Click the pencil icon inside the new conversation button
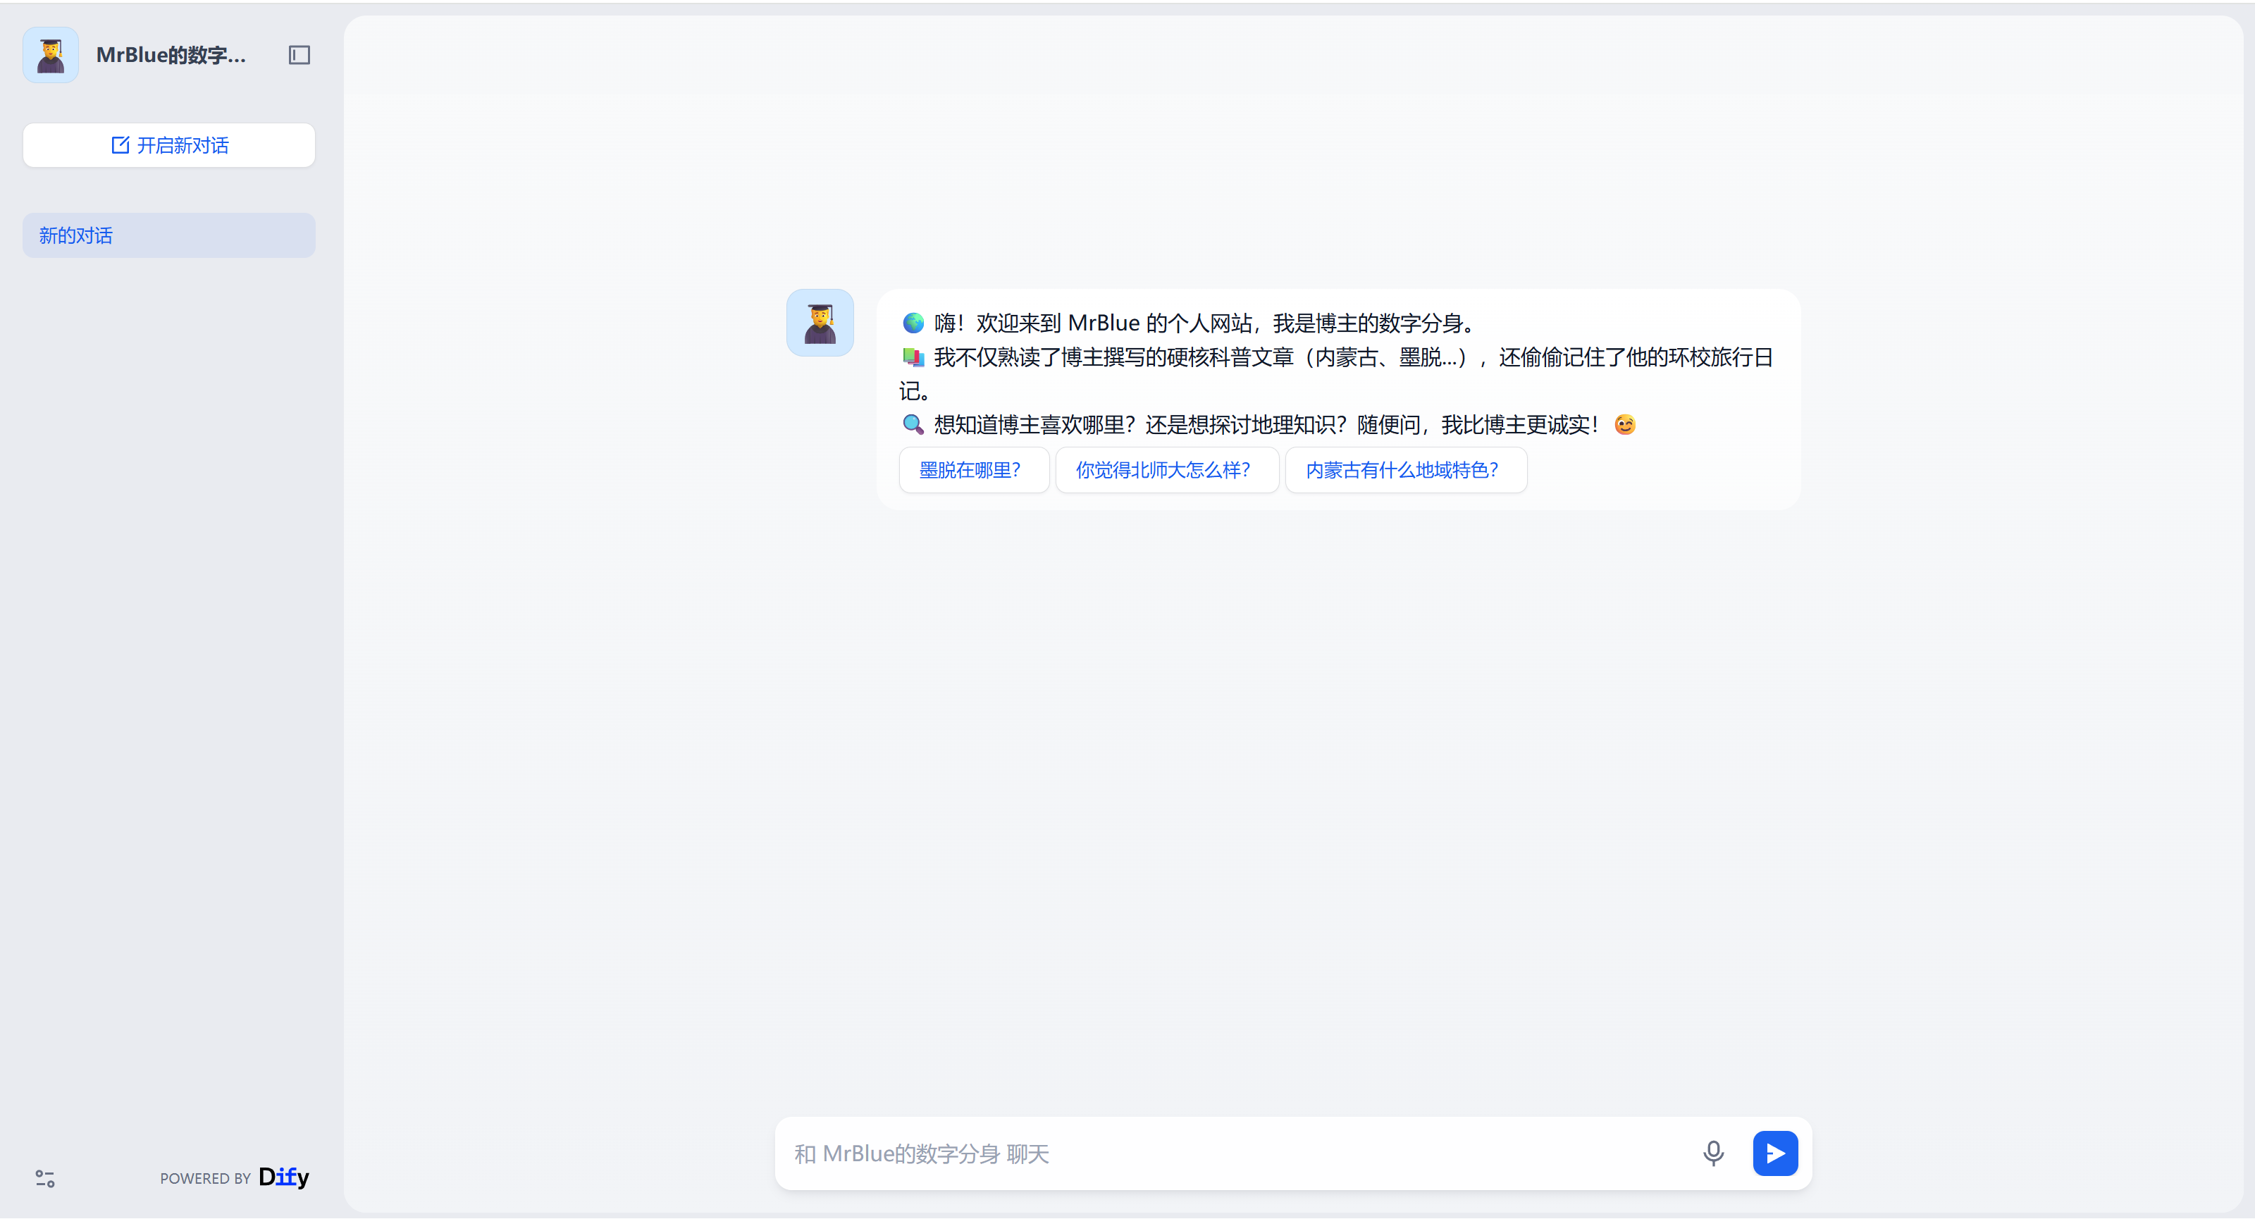Viewport: 2255px width, 1219px height. tap(119, 144)
